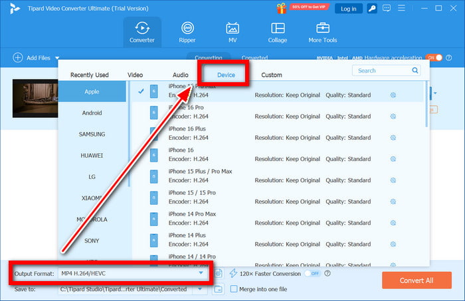Select the Custom format tab
The height and width of the screenshot is (301, 465).
pyautogui.click(x=271, y=75)
